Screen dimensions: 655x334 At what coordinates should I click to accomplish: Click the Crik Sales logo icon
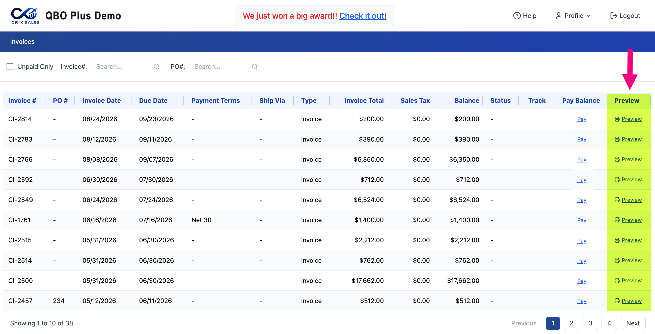tap(25, 16)
